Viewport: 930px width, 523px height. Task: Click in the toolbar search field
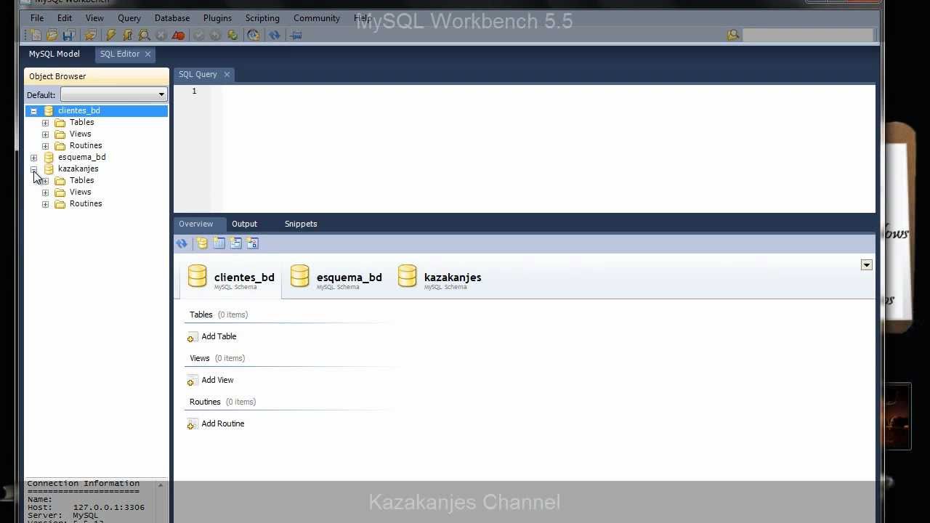808,35
